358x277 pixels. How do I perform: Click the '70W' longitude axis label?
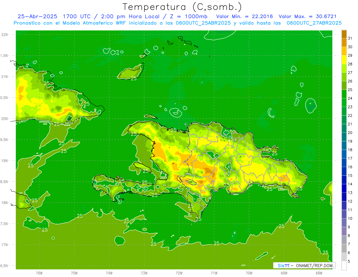point(249,273)
